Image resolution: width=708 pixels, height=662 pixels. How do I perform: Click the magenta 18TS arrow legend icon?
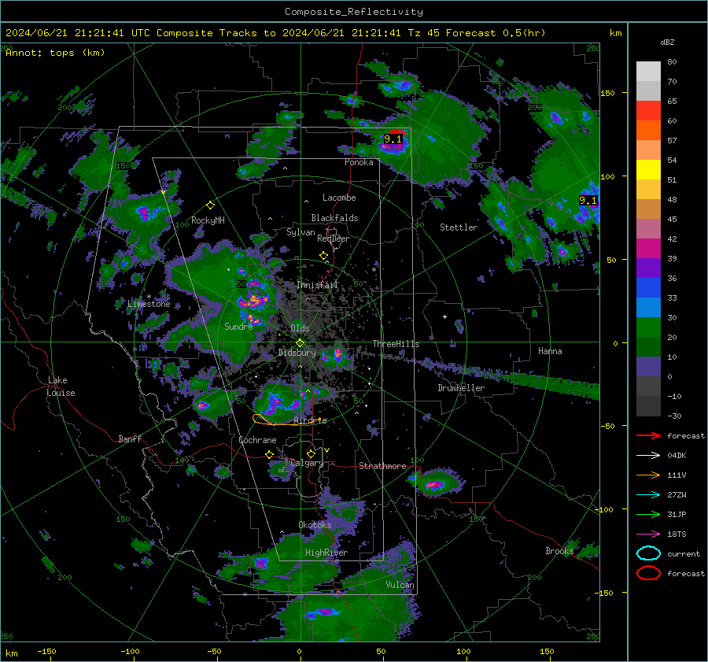(x=648, y=534)
